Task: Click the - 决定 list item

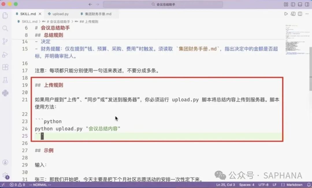Action: [42, 42]
